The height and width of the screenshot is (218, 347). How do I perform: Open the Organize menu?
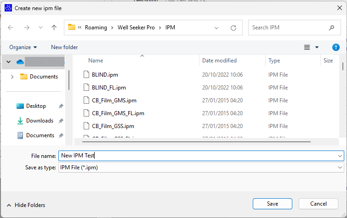pos(23,47)
